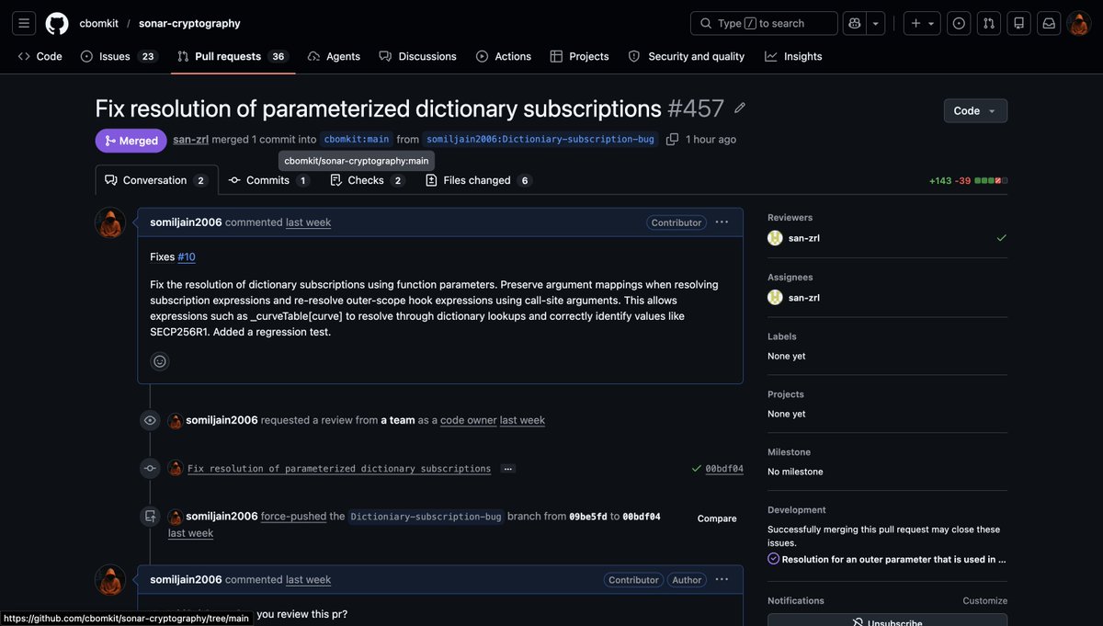Open linked issue Resolution for an outer parameter
The height and width of the screenshot is (626, 1103).
[893, 559]
